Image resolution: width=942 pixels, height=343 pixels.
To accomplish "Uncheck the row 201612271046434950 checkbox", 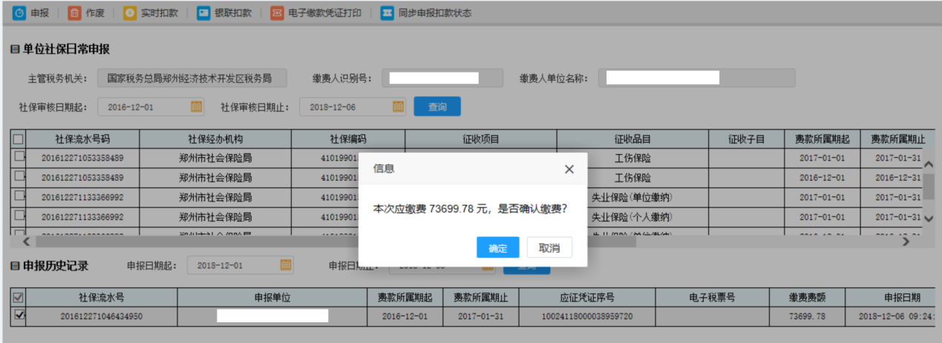I will [x=19, y=315].
